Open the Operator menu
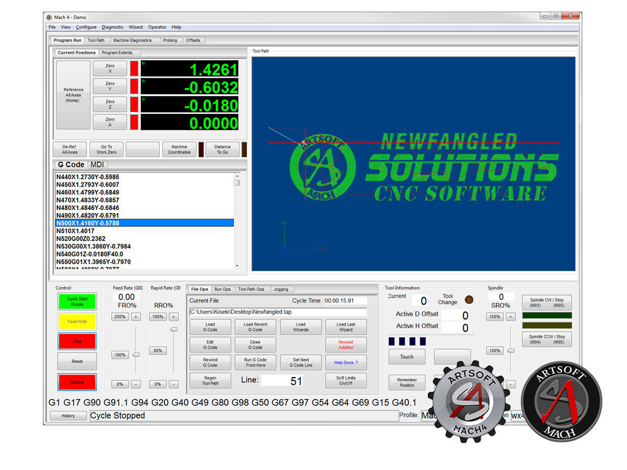 [x=157, y=27]
